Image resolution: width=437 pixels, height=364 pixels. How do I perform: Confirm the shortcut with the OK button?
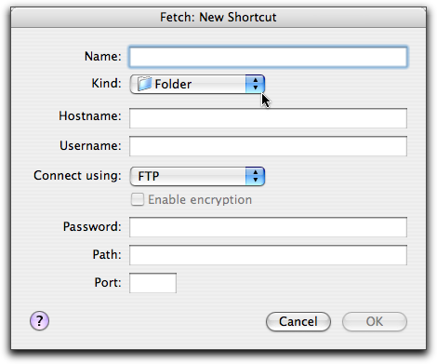(375, 321)
